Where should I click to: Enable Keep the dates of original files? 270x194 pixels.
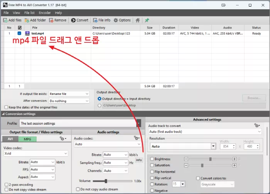[6, 107]
